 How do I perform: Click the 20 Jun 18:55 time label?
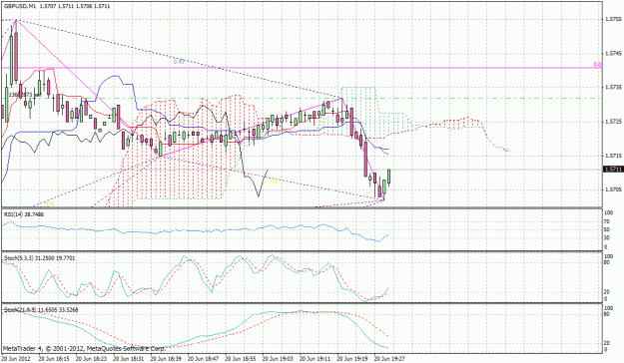(241, 359)
